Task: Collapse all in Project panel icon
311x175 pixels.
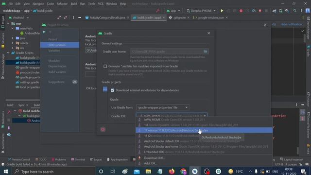Action: pyautogui.click(x=66, y=17)
